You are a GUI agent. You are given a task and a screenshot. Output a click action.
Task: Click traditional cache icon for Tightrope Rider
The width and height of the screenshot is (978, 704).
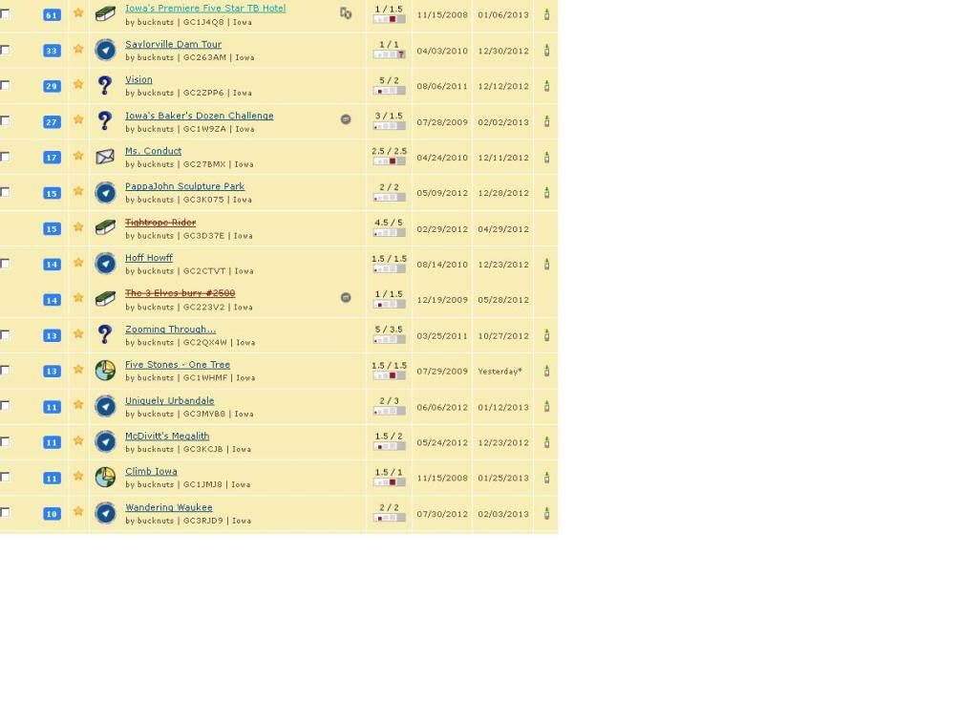105,227
